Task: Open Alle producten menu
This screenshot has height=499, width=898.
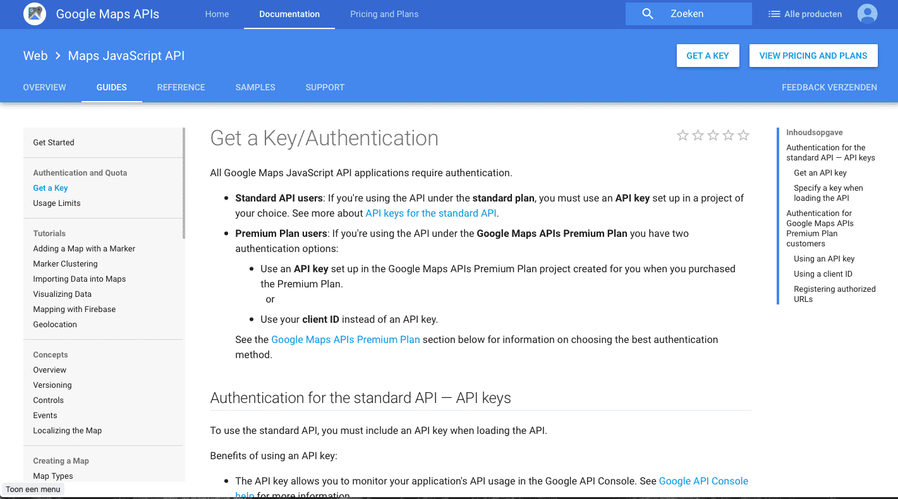Action: [x=805, y=14]
